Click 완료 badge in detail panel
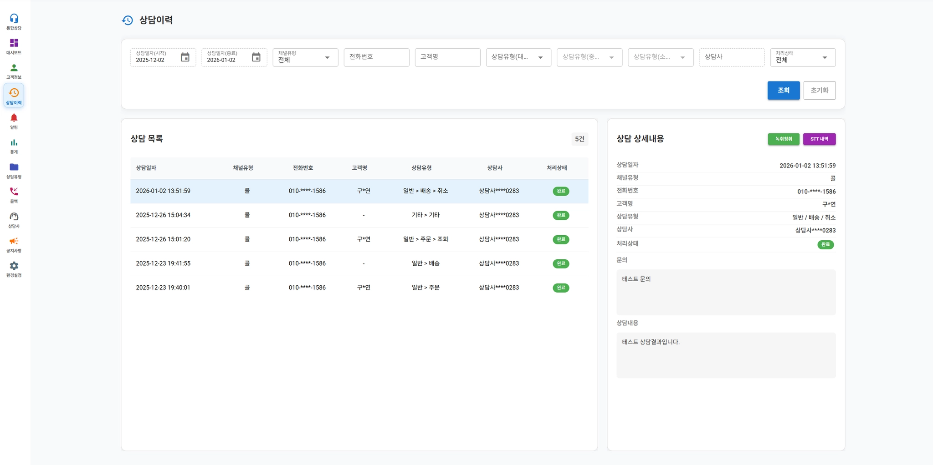 coord(825,245)
